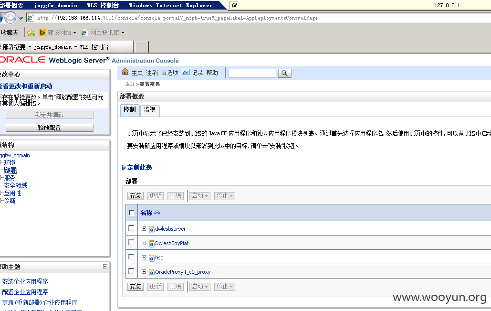
Task: Open the OracleProxy4_c1_proxy link
Action: pyautogui.click(x=183, y=272)
